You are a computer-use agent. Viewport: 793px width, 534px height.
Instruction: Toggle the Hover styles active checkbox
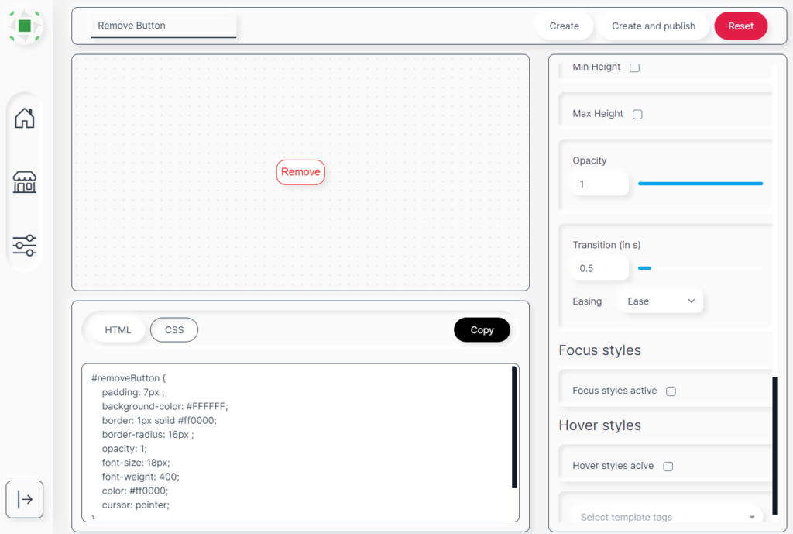point(668,467)
